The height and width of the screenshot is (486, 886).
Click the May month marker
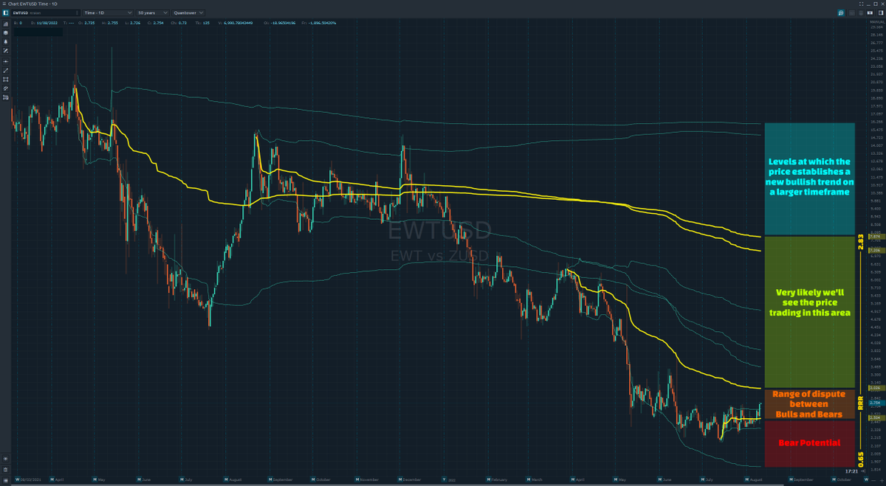point(95,480)
